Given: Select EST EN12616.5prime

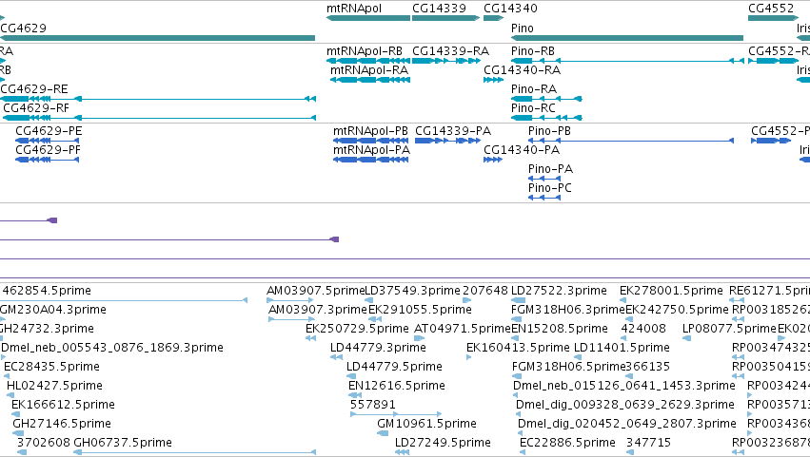Looking at the screenshot, I should click(x=397, y=386).
